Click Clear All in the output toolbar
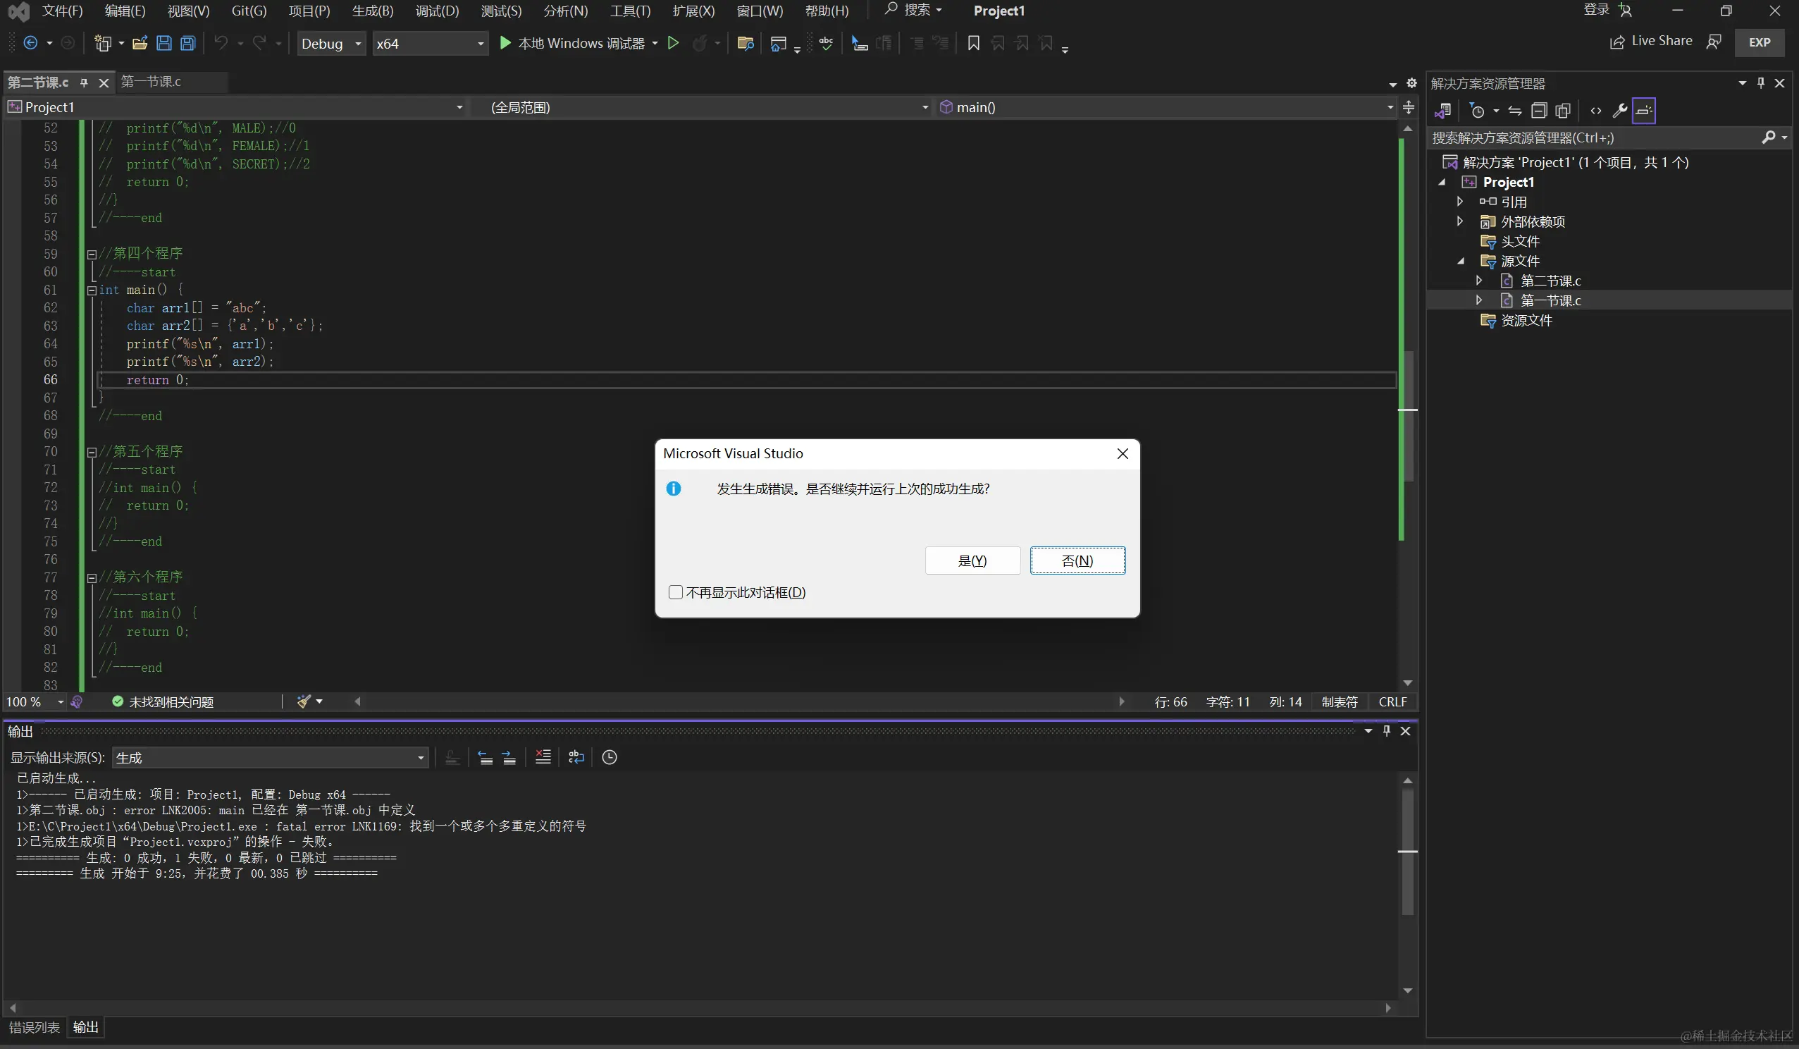Screen dimensions: 1799x1049 (x=543, y=758)
